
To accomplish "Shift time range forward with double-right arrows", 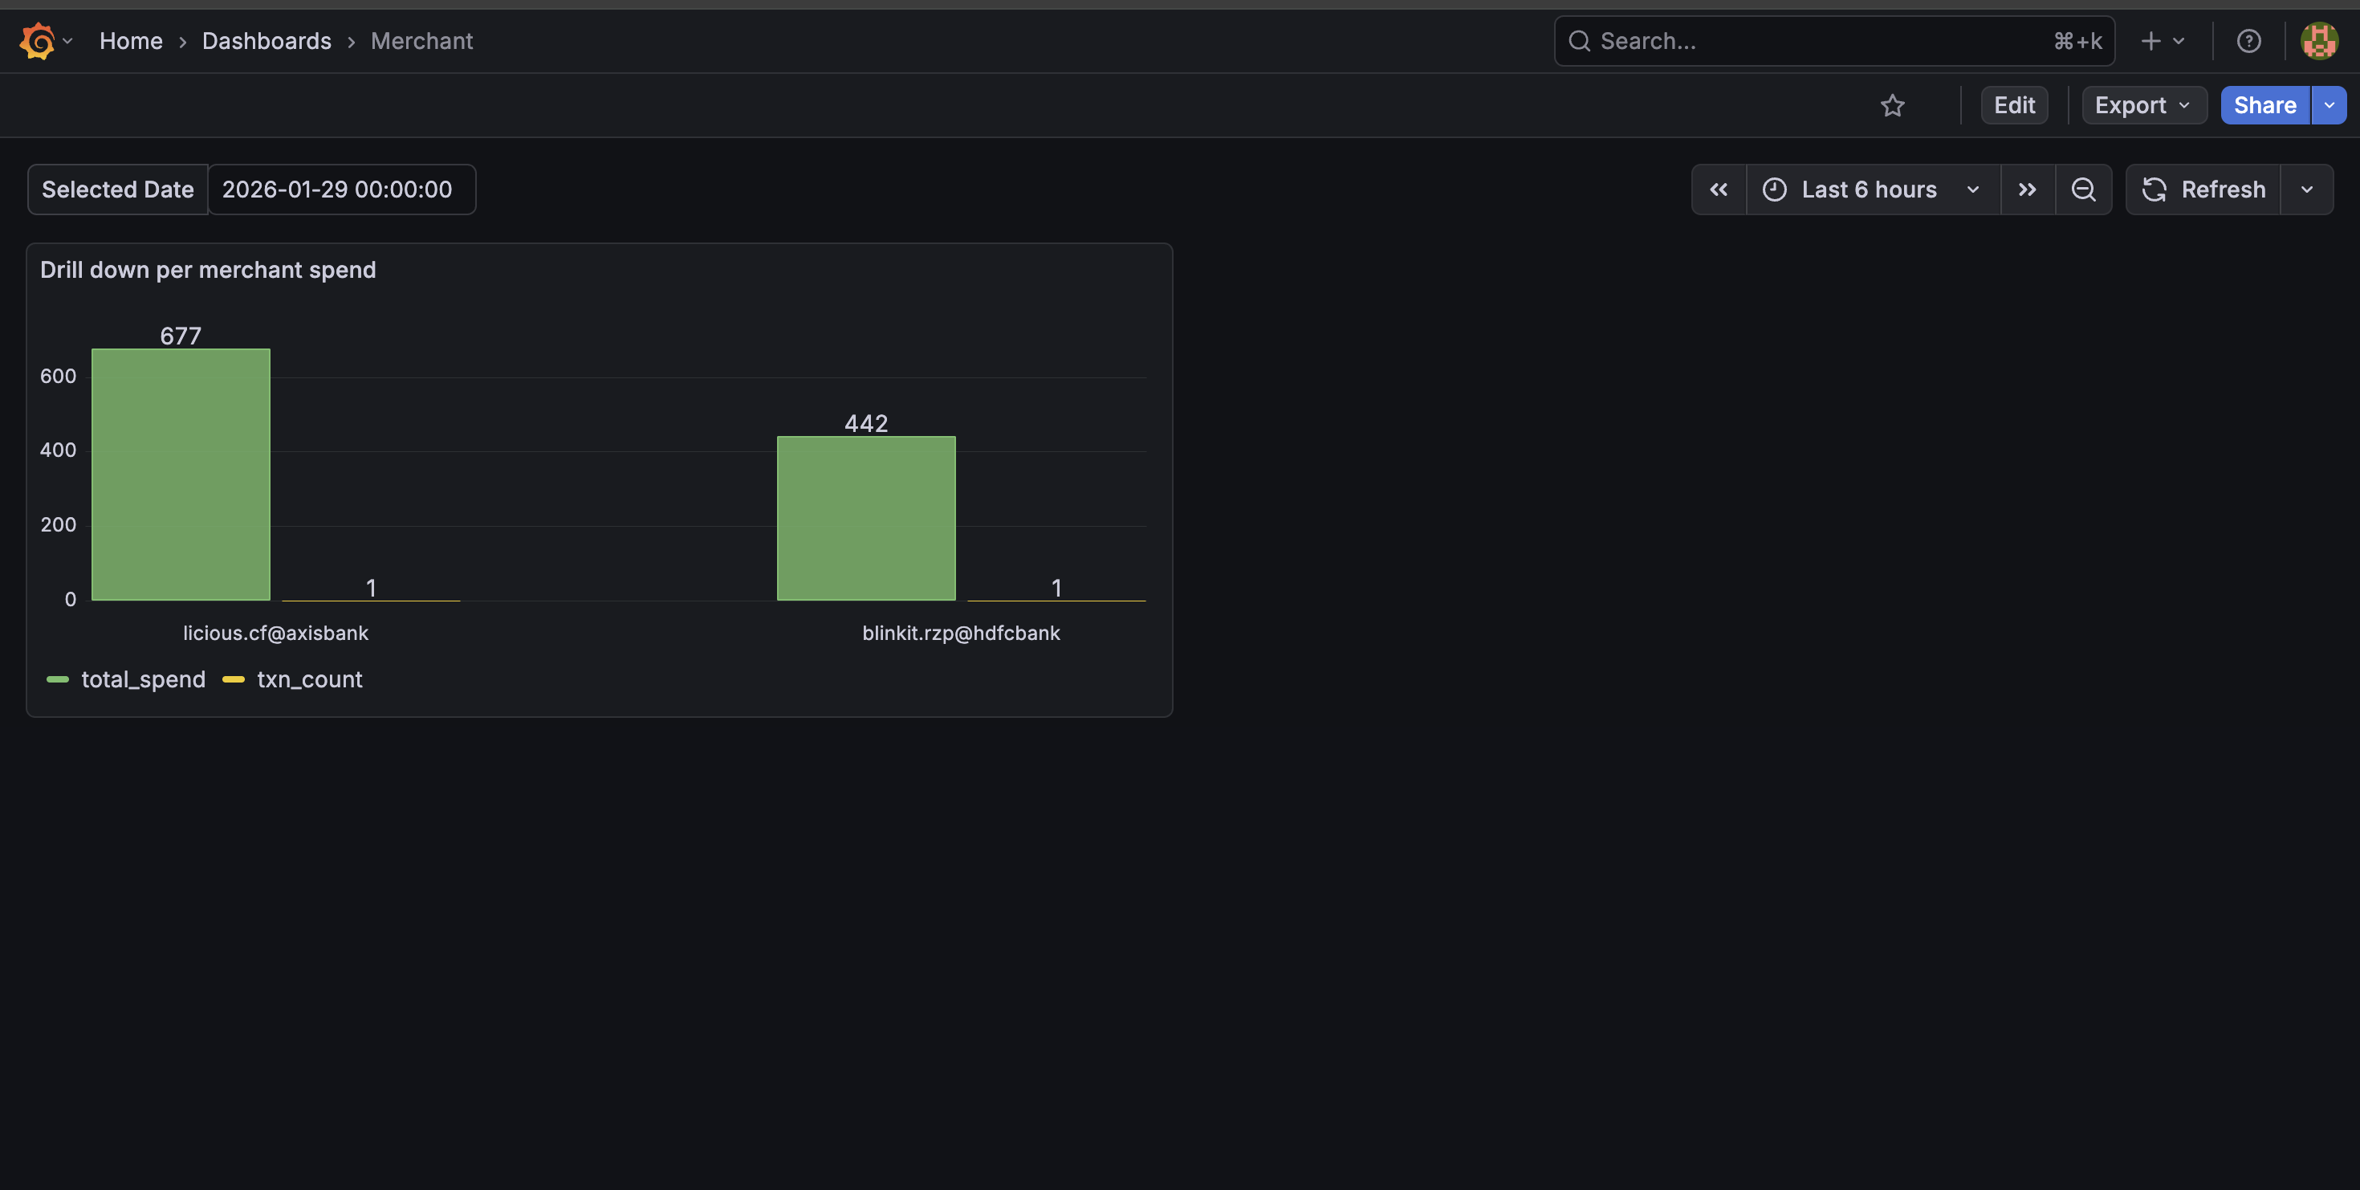I will click(x=2028, y=190).
